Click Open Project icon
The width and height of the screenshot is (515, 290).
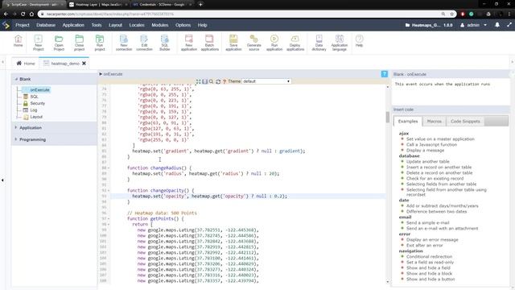pyautogui.click(x=59, y=43)
